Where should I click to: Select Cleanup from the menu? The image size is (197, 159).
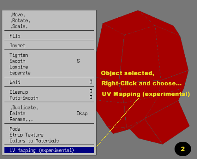(x=49, y=92)
